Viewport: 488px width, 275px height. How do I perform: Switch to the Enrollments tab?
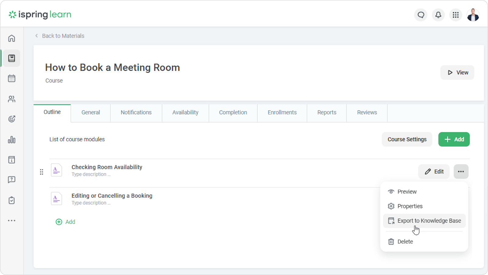coord(282,113)
